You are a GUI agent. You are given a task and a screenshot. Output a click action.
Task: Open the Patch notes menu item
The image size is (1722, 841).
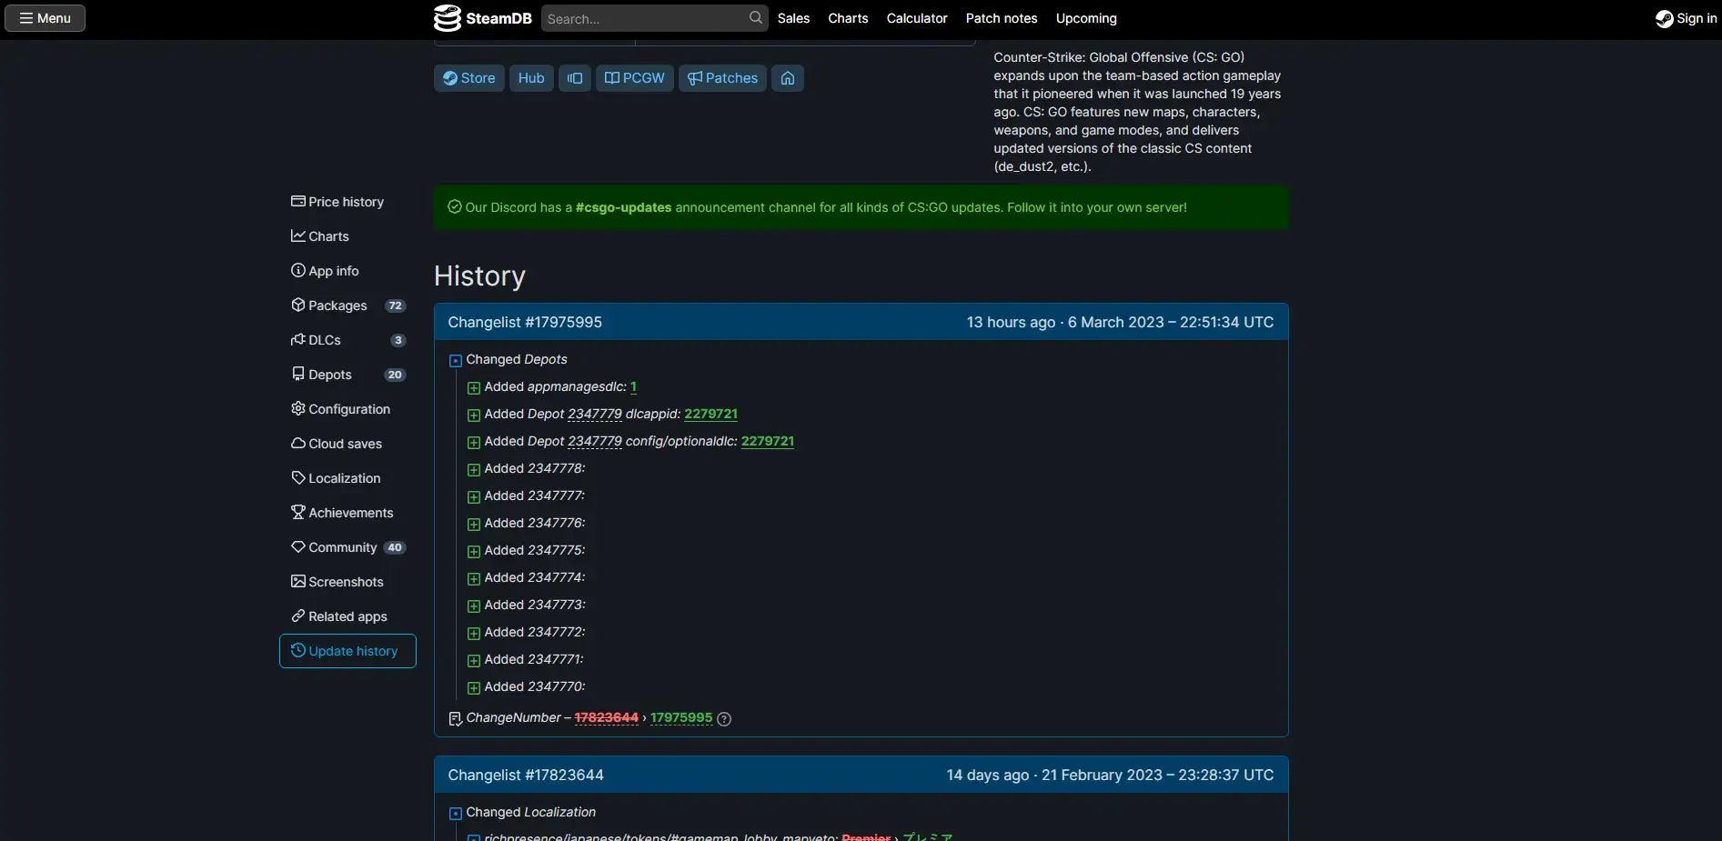(1001, 18)
